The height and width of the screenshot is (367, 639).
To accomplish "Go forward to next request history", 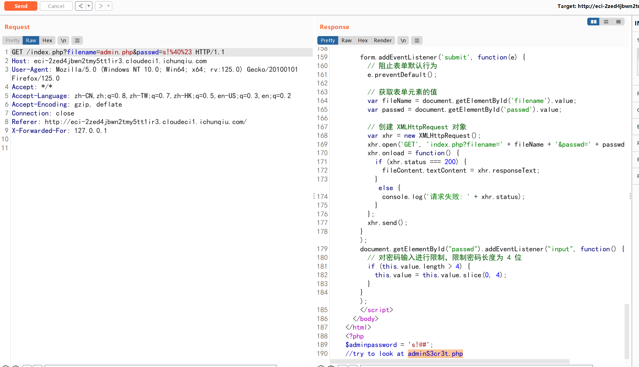I will pyautogui.click(x=100, y=6).
